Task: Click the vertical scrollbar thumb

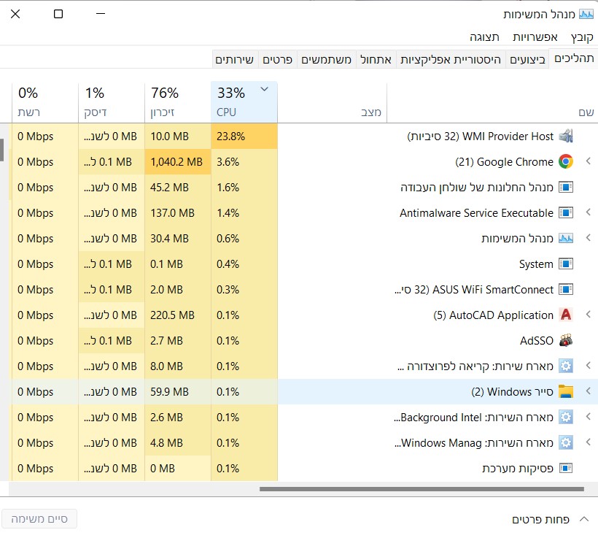Action: (1, 150)
